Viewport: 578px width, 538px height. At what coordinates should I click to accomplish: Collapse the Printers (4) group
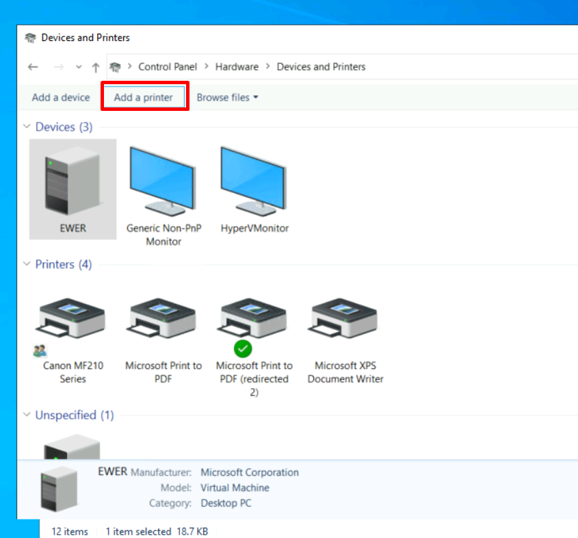(27, 264)
